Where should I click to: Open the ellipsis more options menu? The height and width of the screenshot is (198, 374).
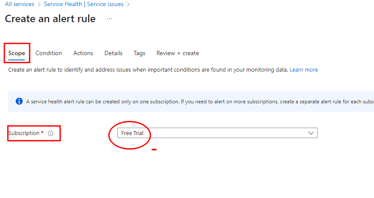(109, 19)
